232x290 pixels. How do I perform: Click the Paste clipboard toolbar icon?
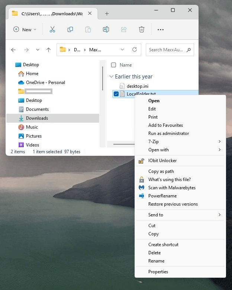[88, 29]
